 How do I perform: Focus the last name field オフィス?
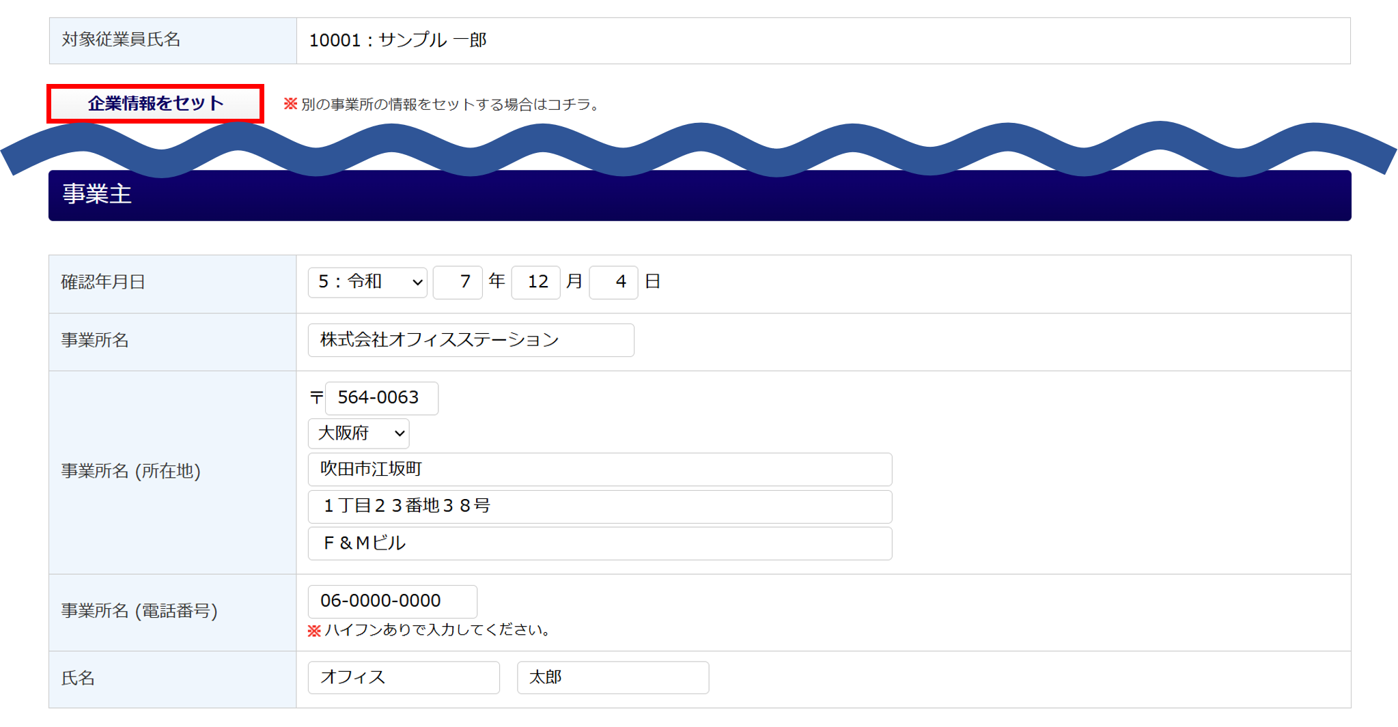[404, 678]
